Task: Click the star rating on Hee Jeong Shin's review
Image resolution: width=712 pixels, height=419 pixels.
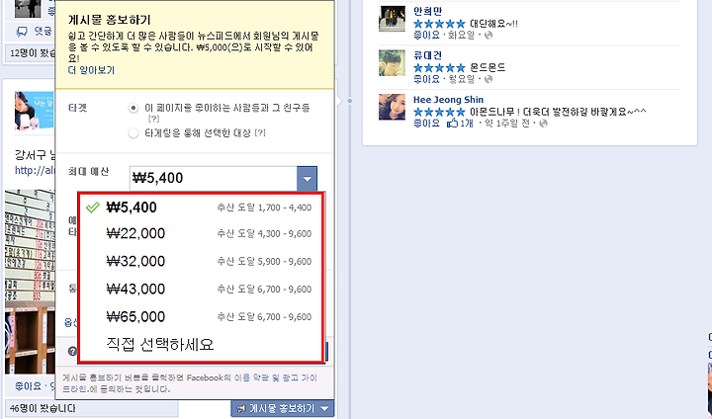Action: [x=439, y=112]
